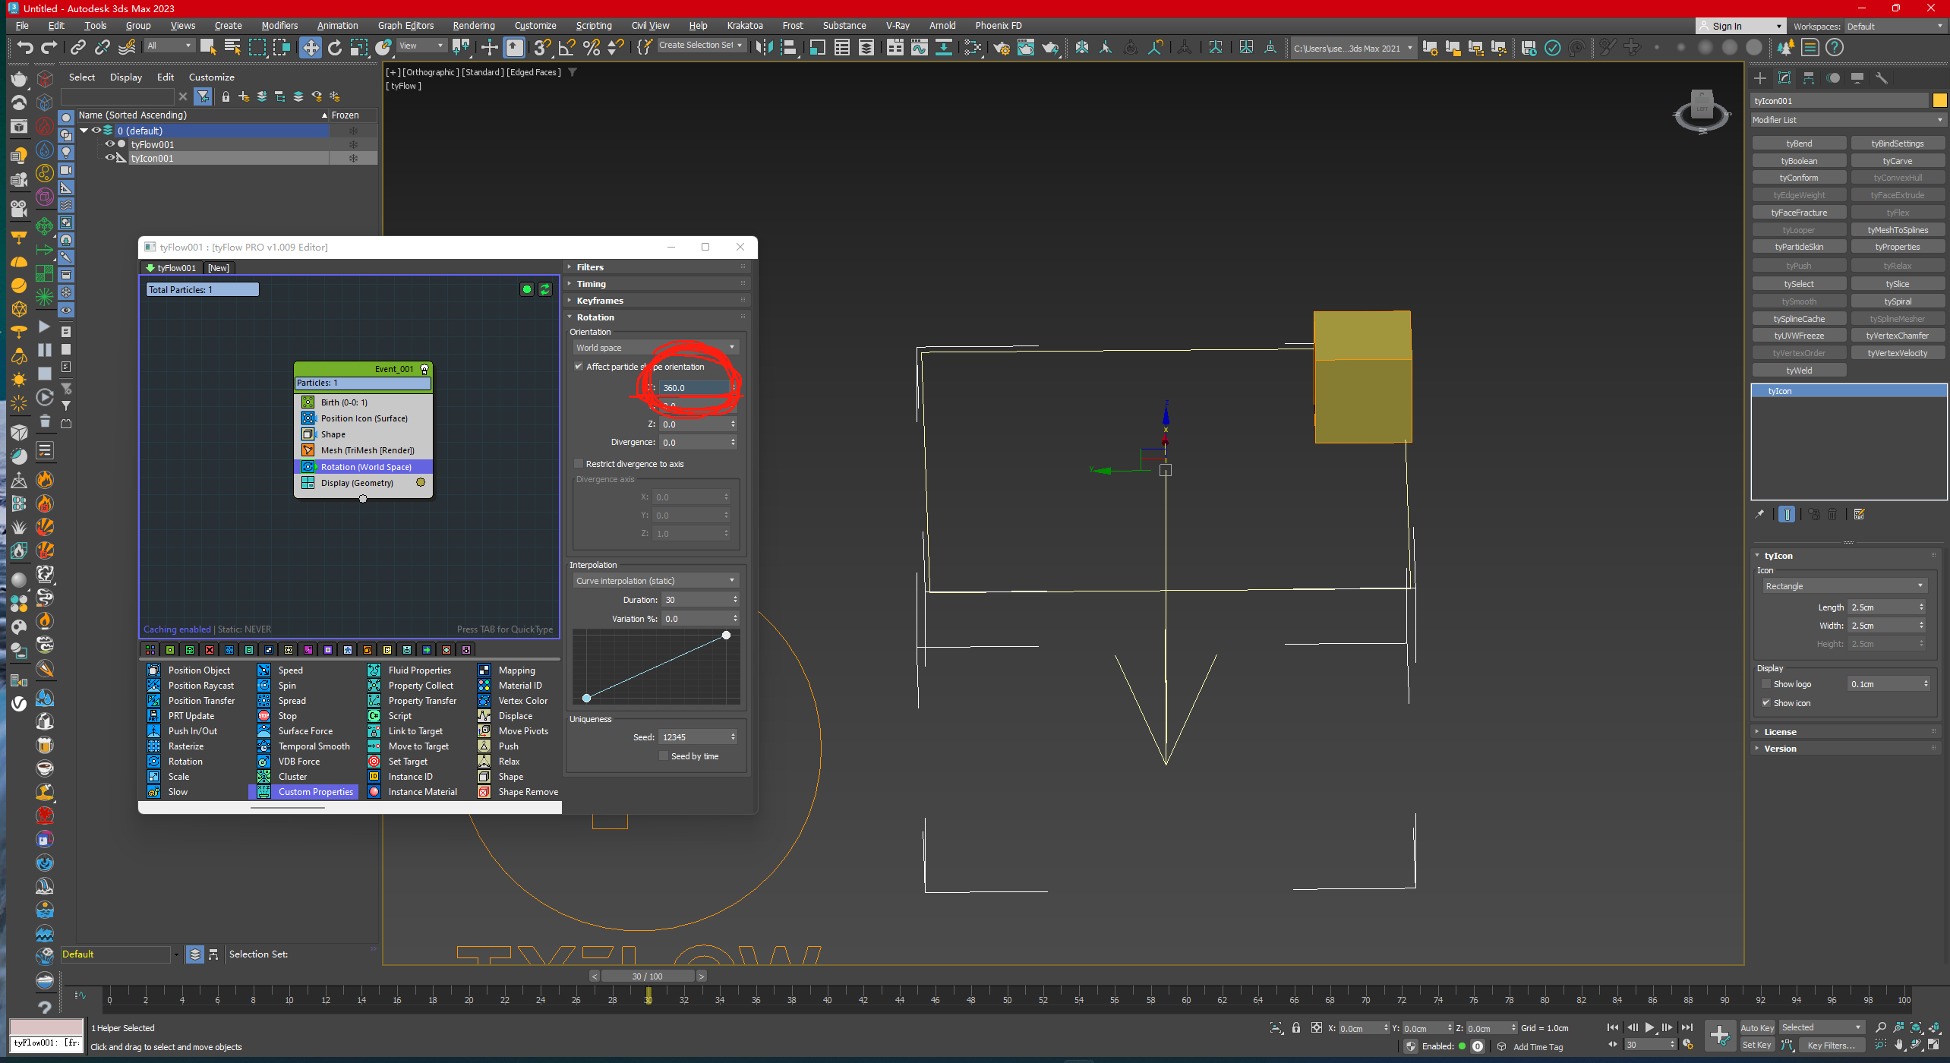Select Rotation (World Space) operator
The height and width of the screenshot is (1063, 1950).
[363, 467]
